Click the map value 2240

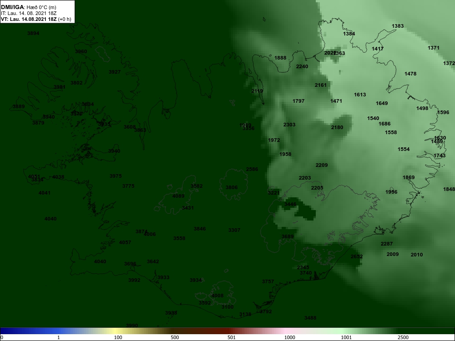tap(302, 67)
